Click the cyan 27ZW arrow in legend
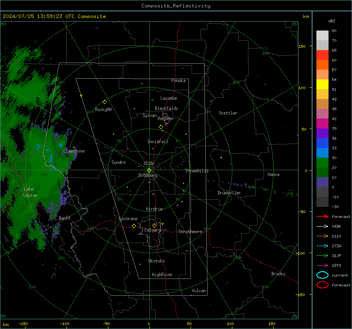Viewport: 352px width, 329px height. (x=322, y=246)
